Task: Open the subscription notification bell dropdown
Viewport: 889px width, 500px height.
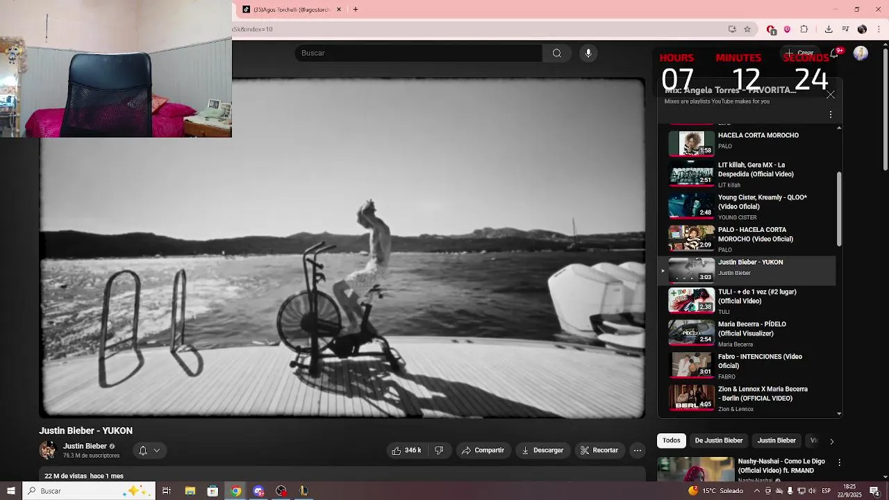Action: point(149,450)
